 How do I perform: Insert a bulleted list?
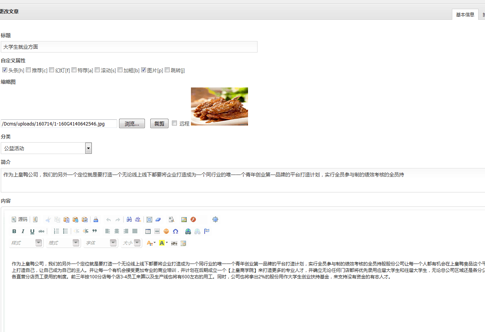pos(65,231)
